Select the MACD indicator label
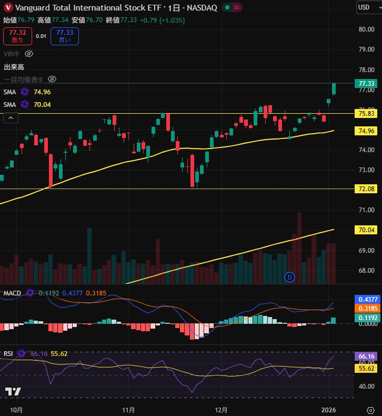The image size is (382, 416). click(12, 293)
